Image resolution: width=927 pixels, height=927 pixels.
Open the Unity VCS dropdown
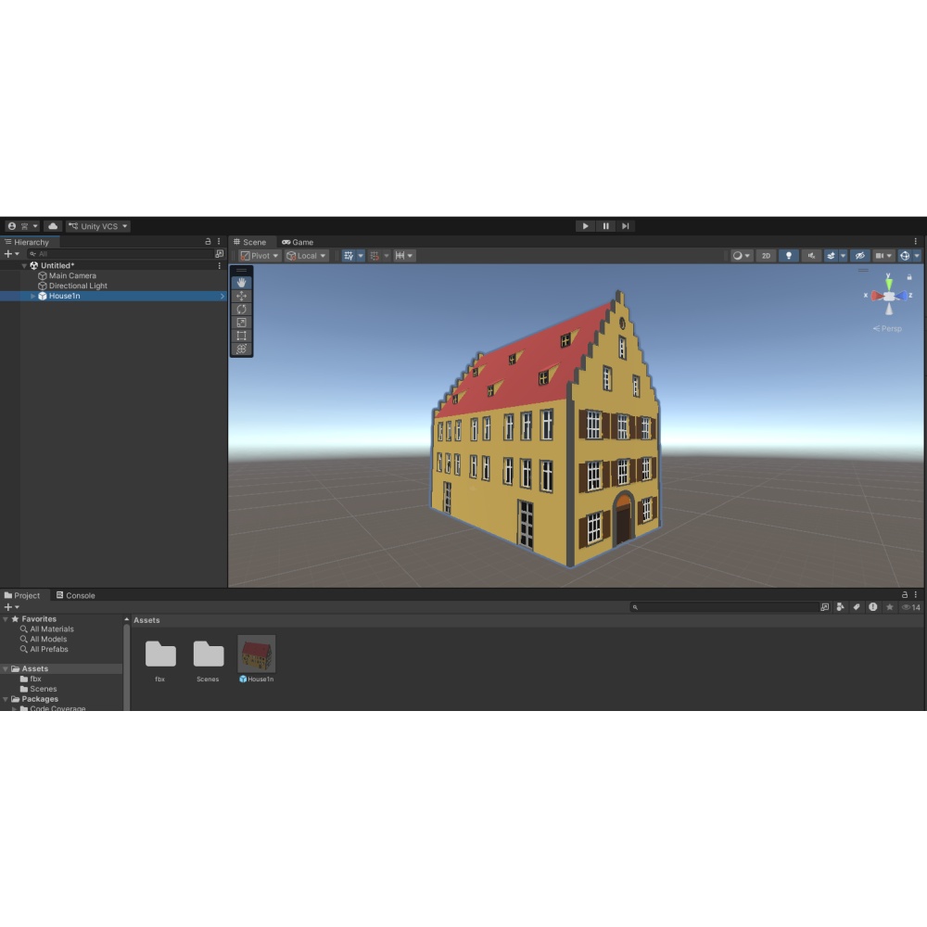98,226
